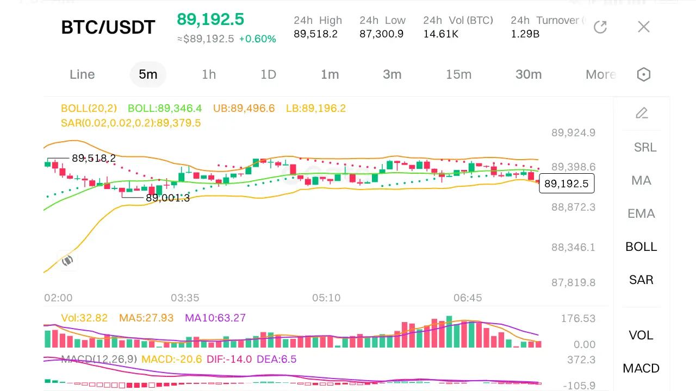
Task: Click the MA10:63.27 volume legend
Action: click(215, 318)
